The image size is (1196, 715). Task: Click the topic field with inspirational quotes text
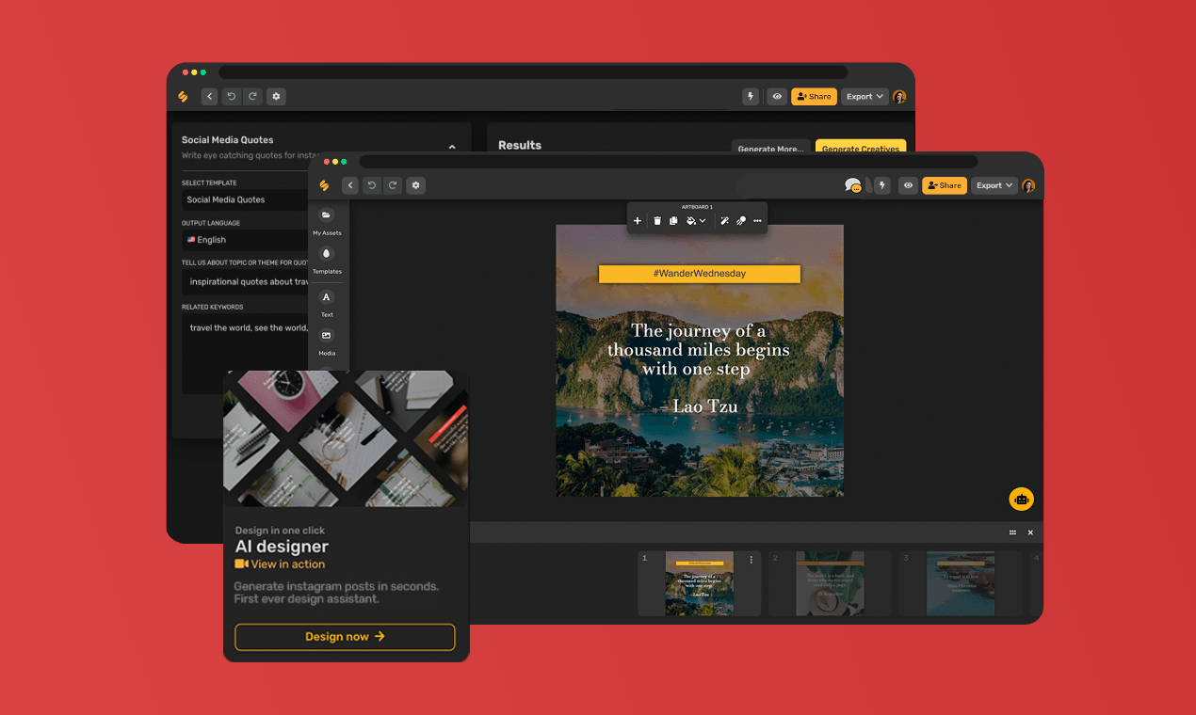coord(247,281)
